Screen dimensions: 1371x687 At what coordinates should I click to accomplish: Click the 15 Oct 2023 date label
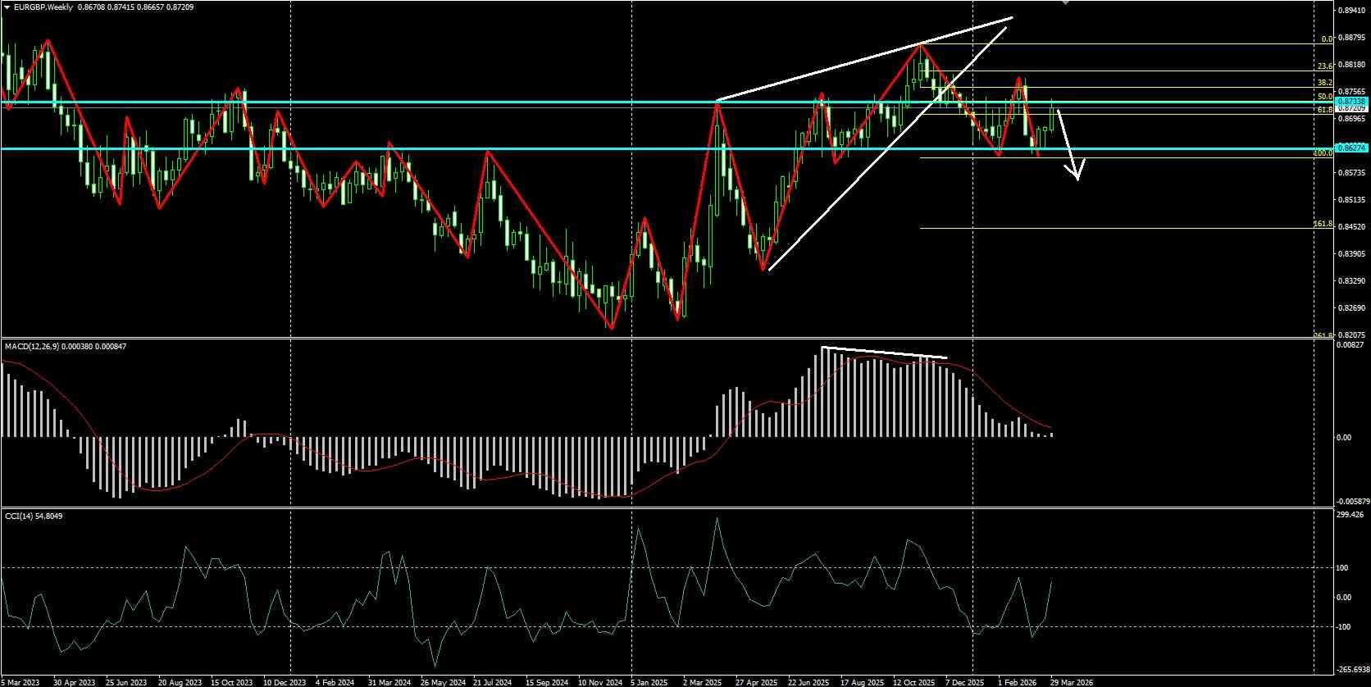(232, 682)
